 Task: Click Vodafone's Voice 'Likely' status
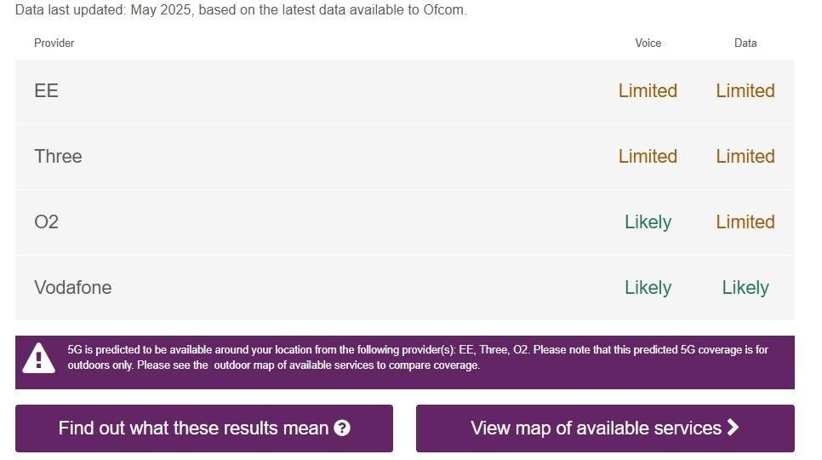point(648,288)
